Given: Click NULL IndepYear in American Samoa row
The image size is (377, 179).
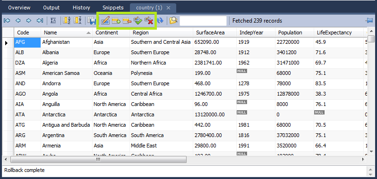Looking at the screenshot, I should tap(241, 71).
